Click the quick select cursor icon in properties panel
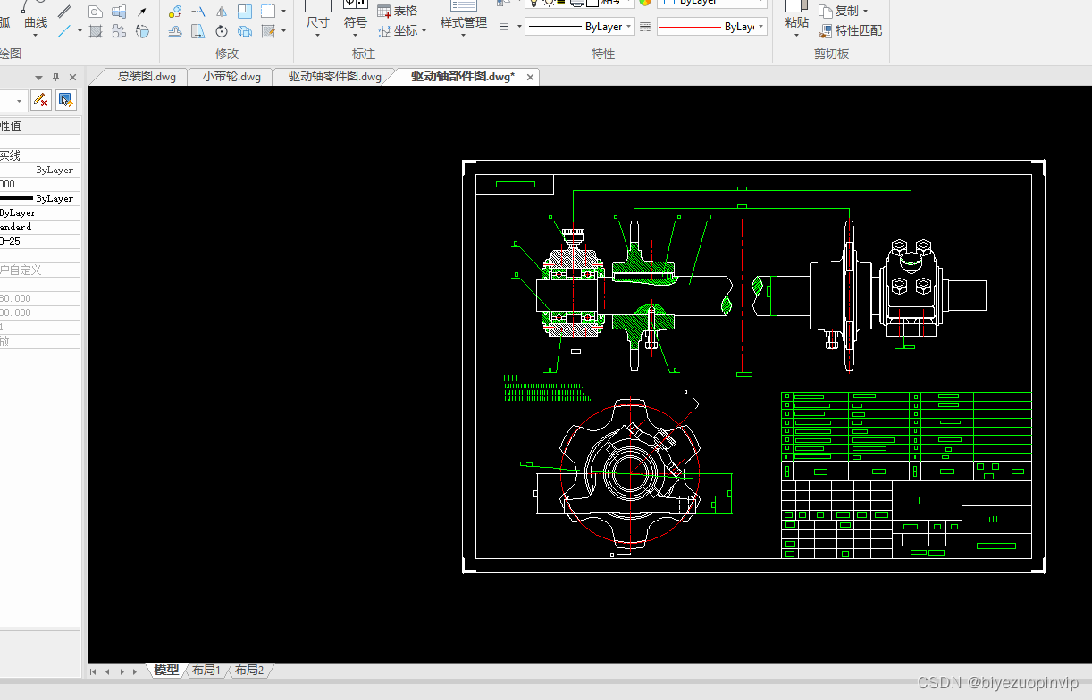This screenshot has height=700, width=1092. click(x=66, y=100)
